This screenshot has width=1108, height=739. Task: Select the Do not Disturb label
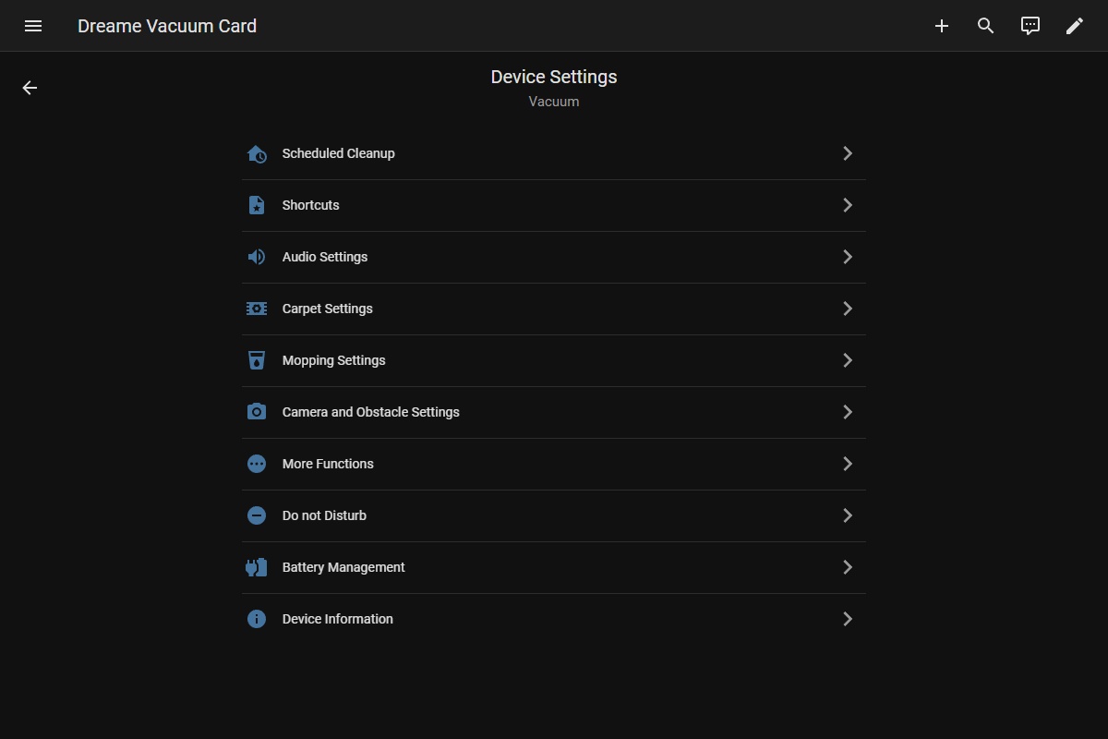(x=324, y=515)
